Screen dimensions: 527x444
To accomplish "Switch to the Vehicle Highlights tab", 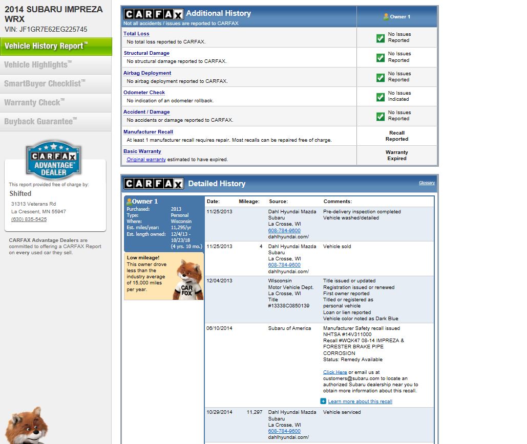I will click(56, 65).
